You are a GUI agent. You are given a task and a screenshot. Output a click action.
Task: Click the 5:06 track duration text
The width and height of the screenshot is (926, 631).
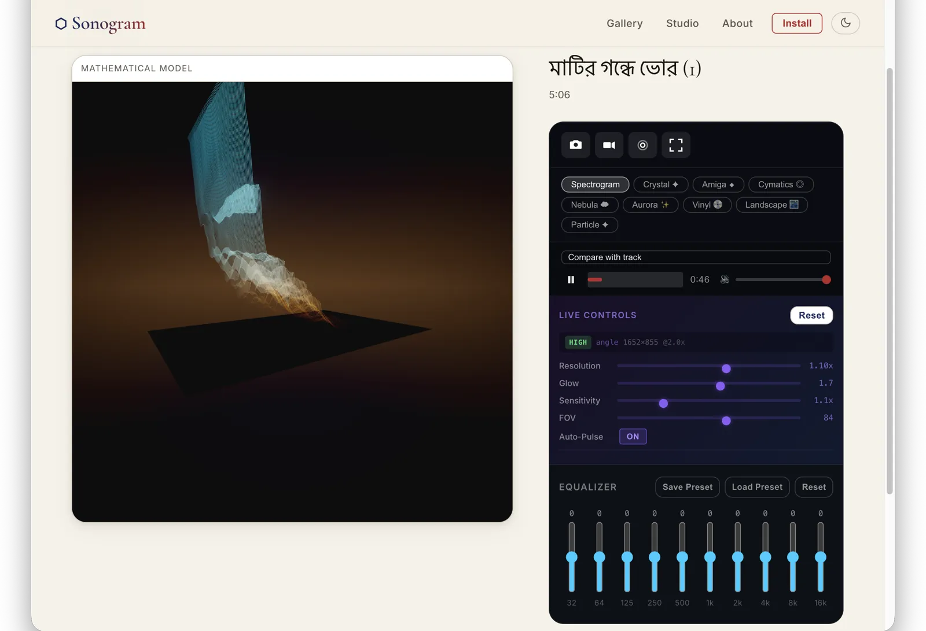559,95
